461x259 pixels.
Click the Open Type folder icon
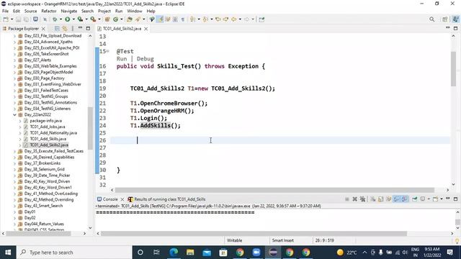(x=130, y=19)
